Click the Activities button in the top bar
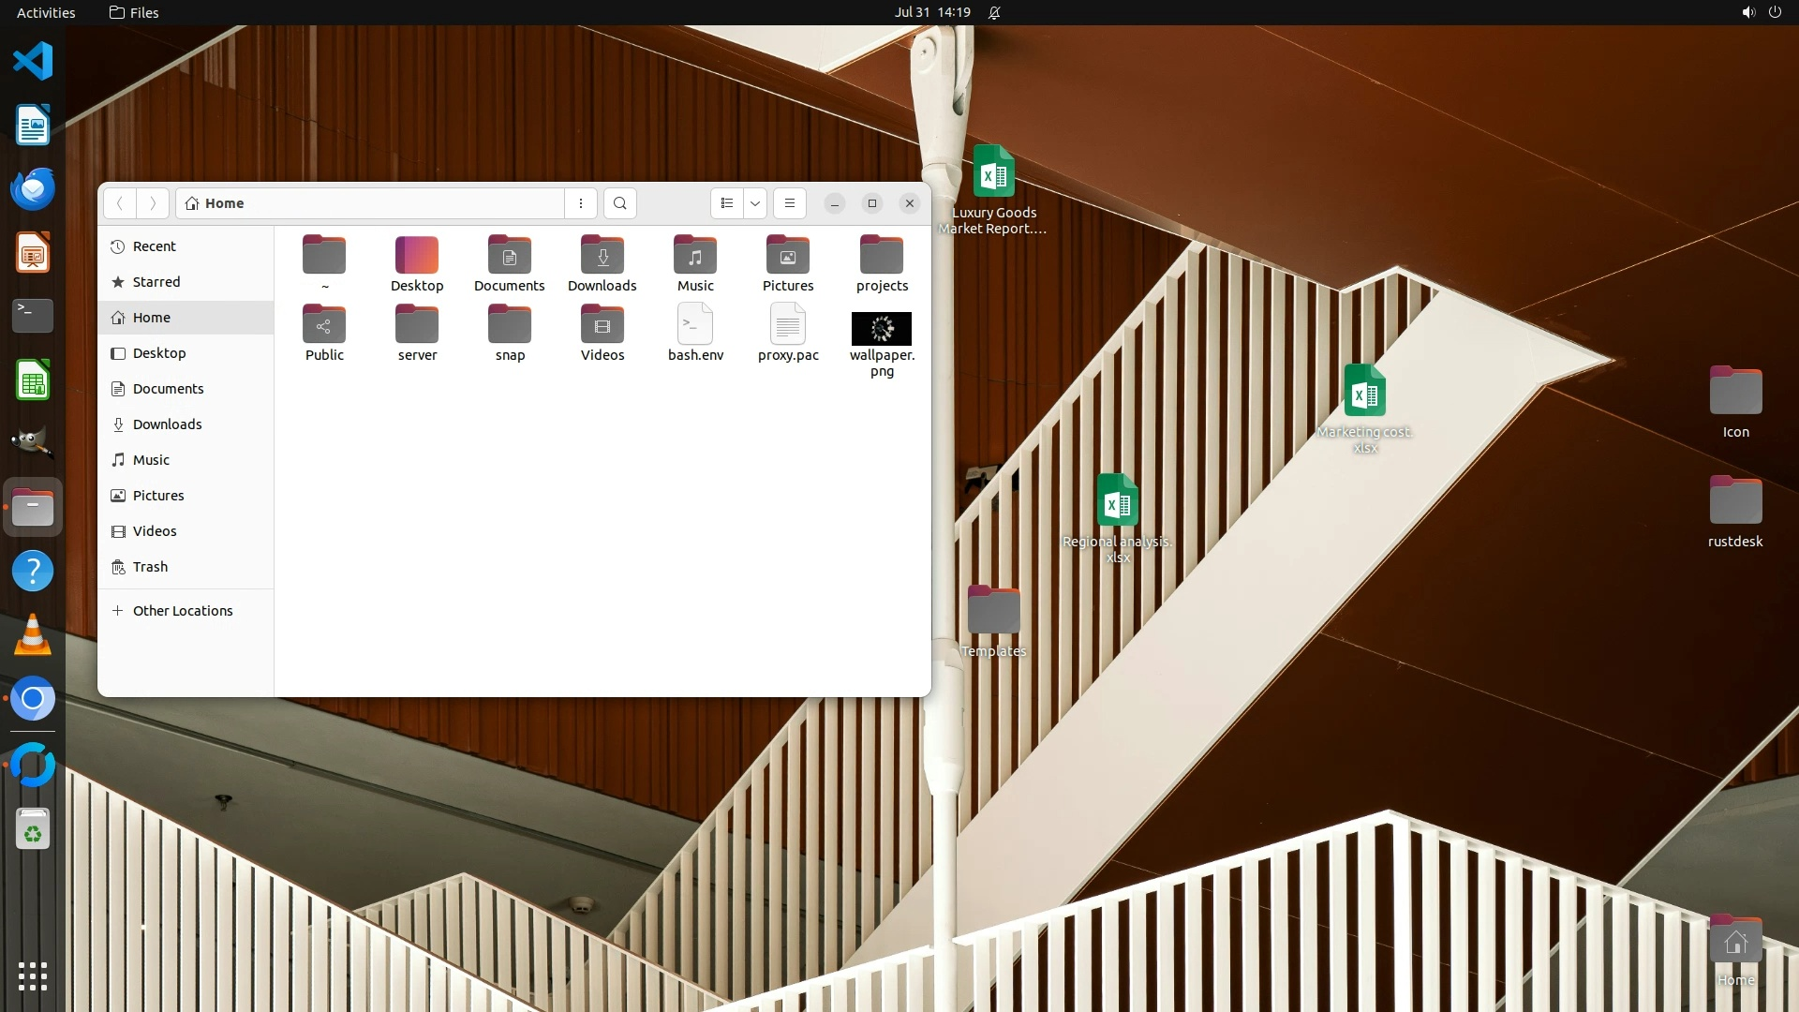The height and width of the screenshot is (1012, 1799). pos(46,12)
